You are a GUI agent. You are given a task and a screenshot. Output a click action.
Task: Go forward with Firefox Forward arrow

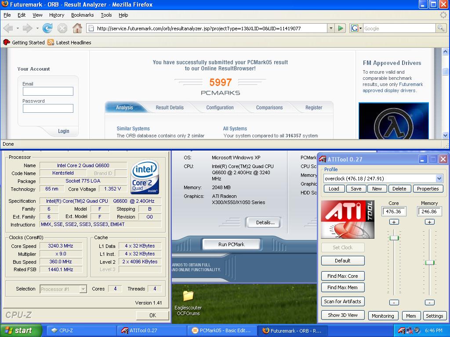point(27,28)
